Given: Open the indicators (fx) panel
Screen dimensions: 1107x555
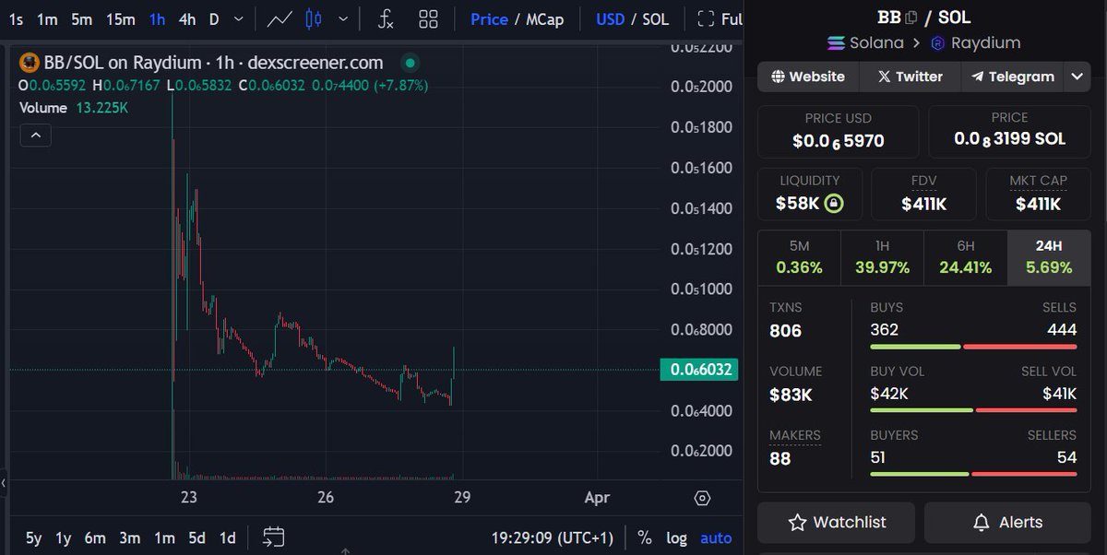Looking at the screenshot, I should (x=386, y=18).
